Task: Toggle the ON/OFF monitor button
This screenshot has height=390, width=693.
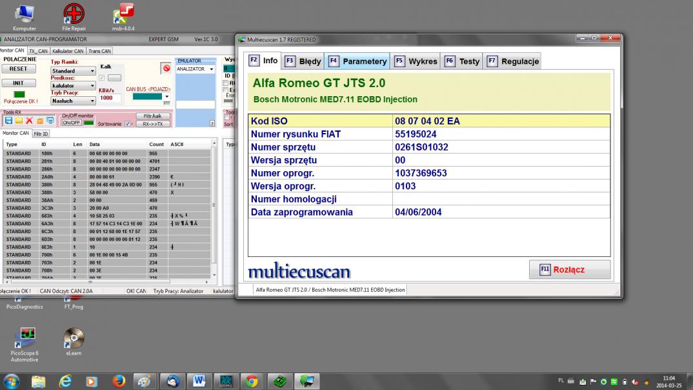Action: pyautogui.click(x=71, y=123)
